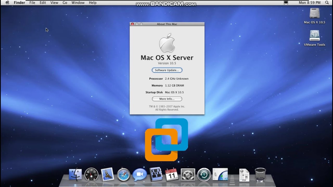Click the menu bar clock Mon 8:59 PM
The image size is (333, 187).
tap(310, 3)
